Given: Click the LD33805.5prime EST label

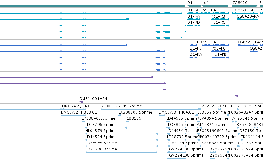Looking at the screenshot, I should pos(182,125).
